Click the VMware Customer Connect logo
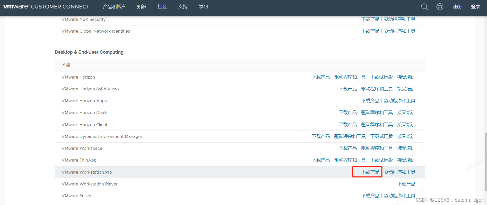 [46, 7]
